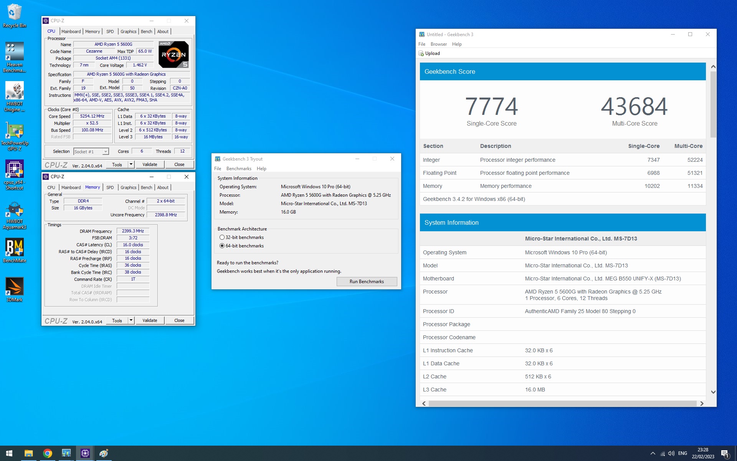Screen dimensions: 737x461
Task: Open the Windows Start menu
Action: 9,453
